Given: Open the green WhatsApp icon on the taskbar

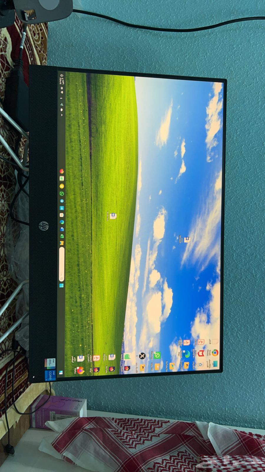Looking at the screenshot, I should [x=62, y=193].
